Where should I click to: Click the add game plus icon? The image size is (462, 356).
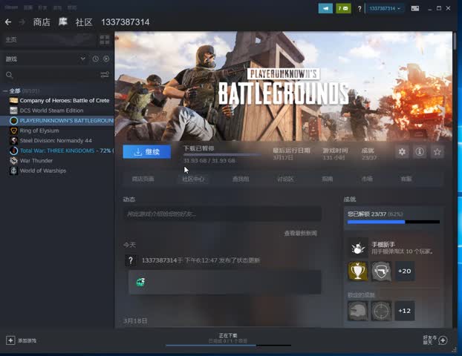coord(10,340)
